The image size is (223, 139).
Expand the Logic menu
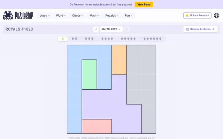point(45,15)
